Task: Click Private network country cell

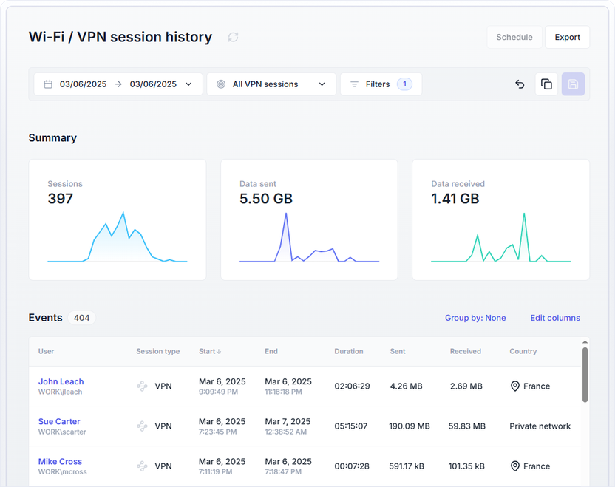Action: [x=540, y=426]
